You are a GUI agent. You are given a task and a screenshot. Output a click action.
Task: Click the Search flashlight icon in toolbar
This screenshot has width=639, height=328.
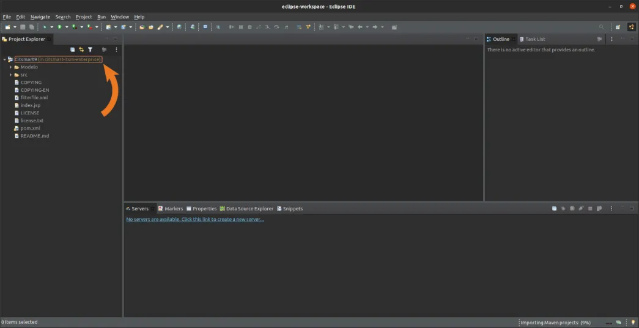(x=160, y=27)
